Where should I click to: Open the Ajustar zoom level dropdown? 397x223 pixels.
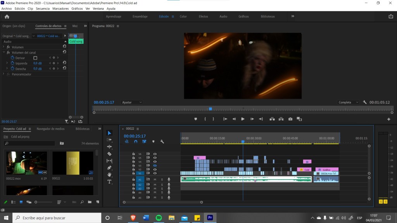pyautogui.click(x=132, y=102)
